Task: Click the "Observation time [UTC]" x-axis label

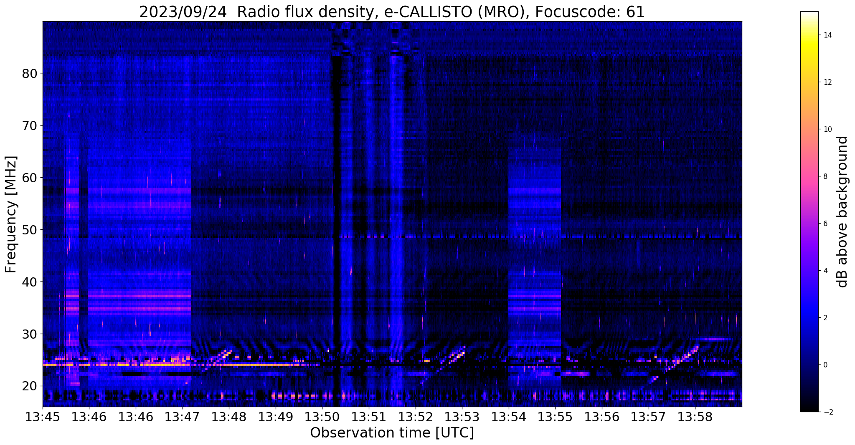Action: tap(392, 432)
